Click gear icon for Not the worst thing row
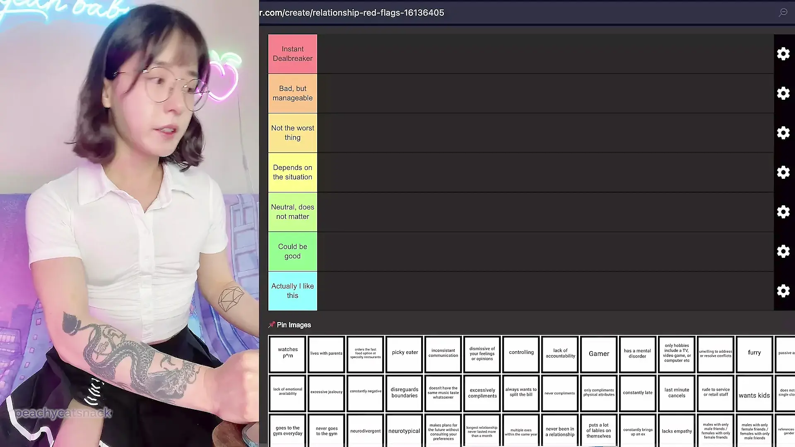The width and height of the screenshot is (795, 447). click(783, 133)
